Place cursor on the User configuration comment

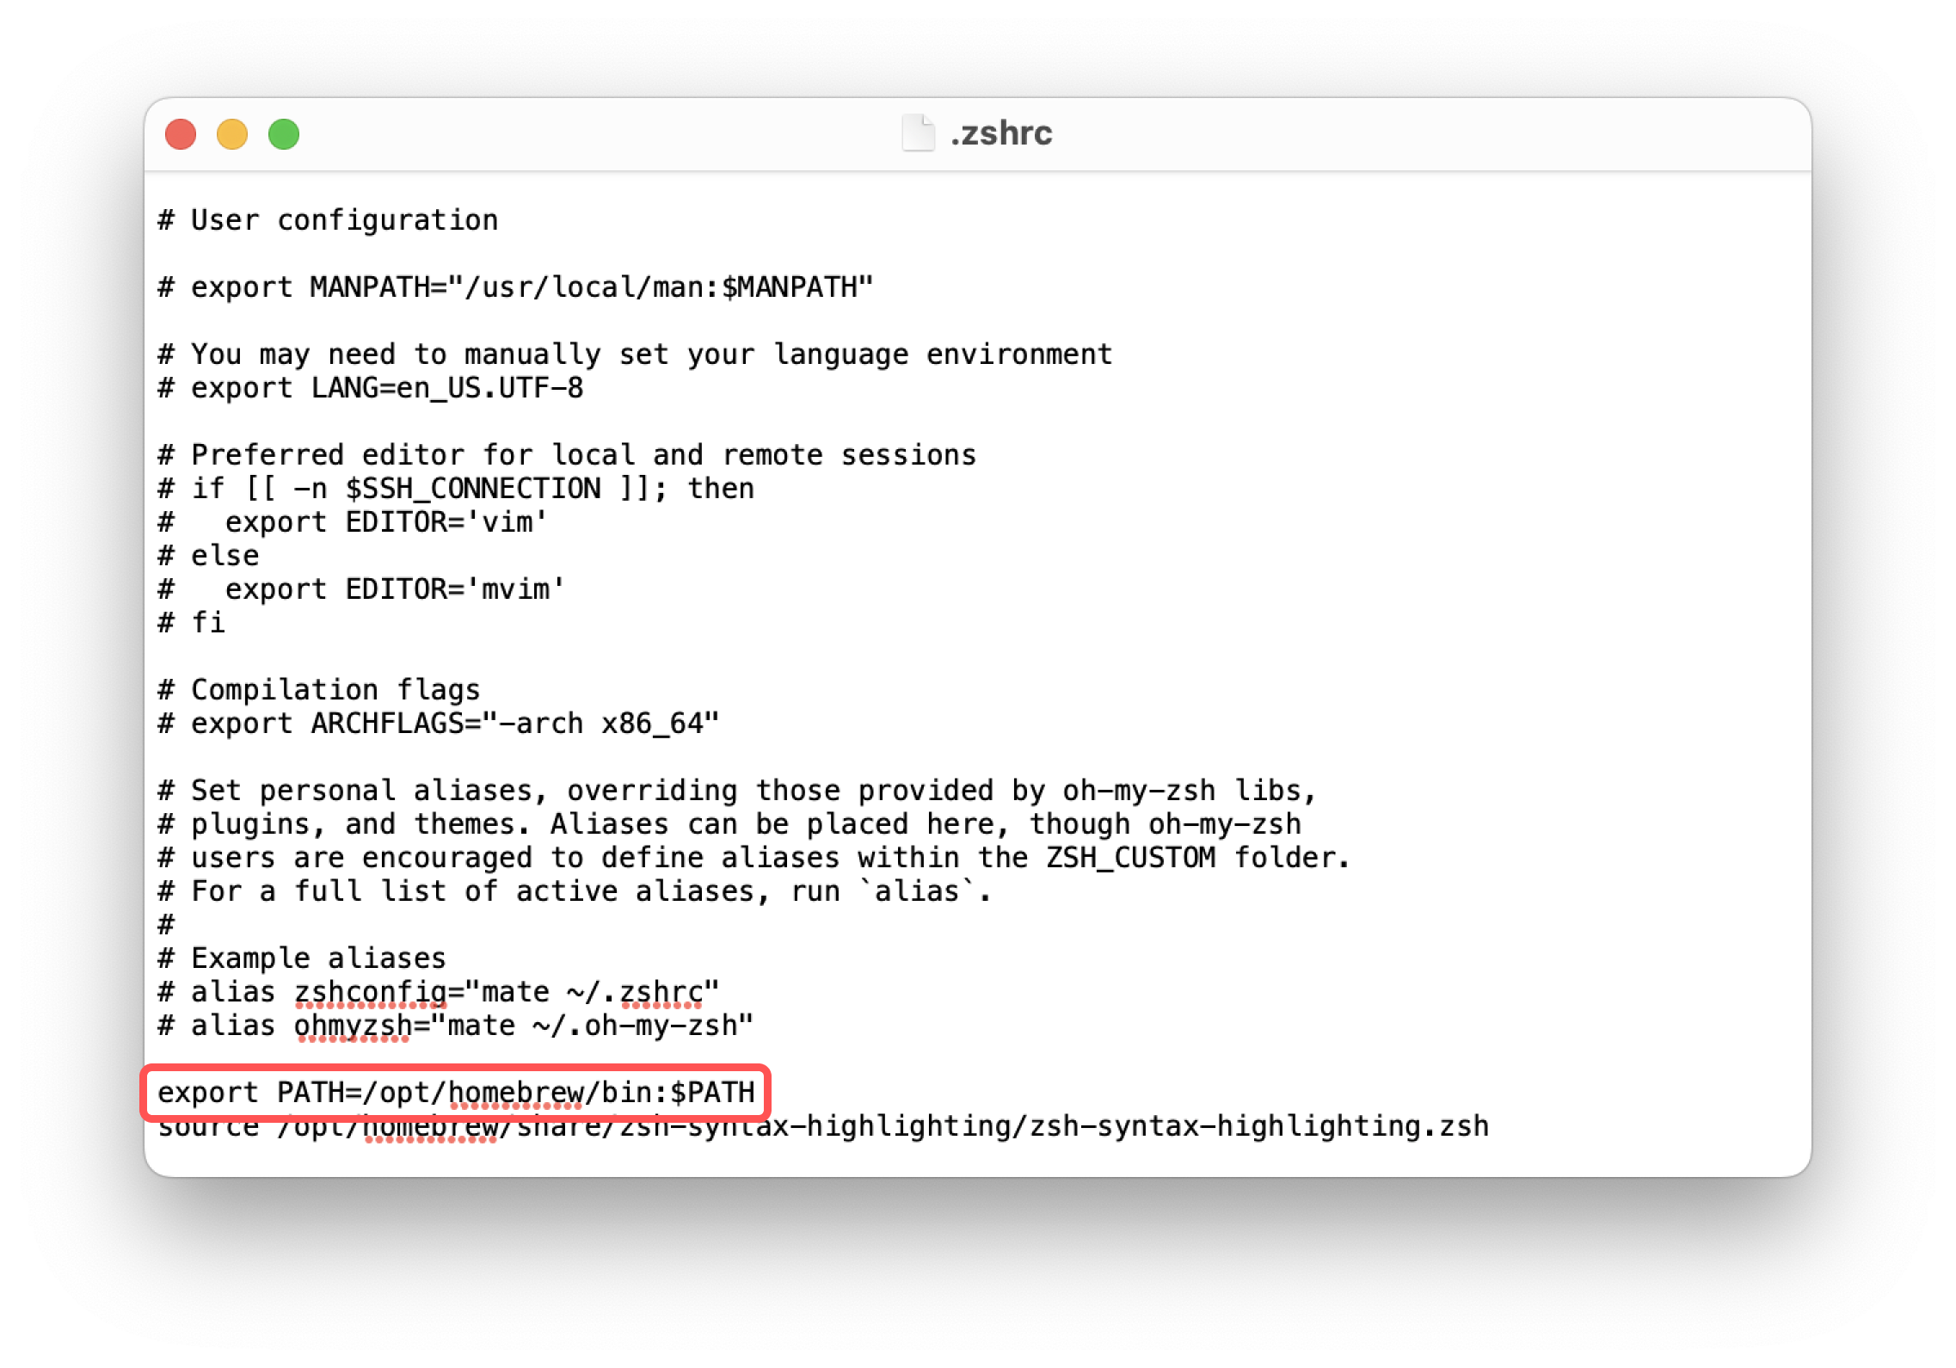click(328, 220)
